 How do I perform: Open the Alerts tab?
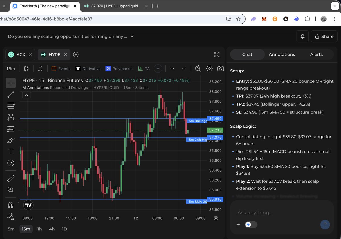(316, 54)
